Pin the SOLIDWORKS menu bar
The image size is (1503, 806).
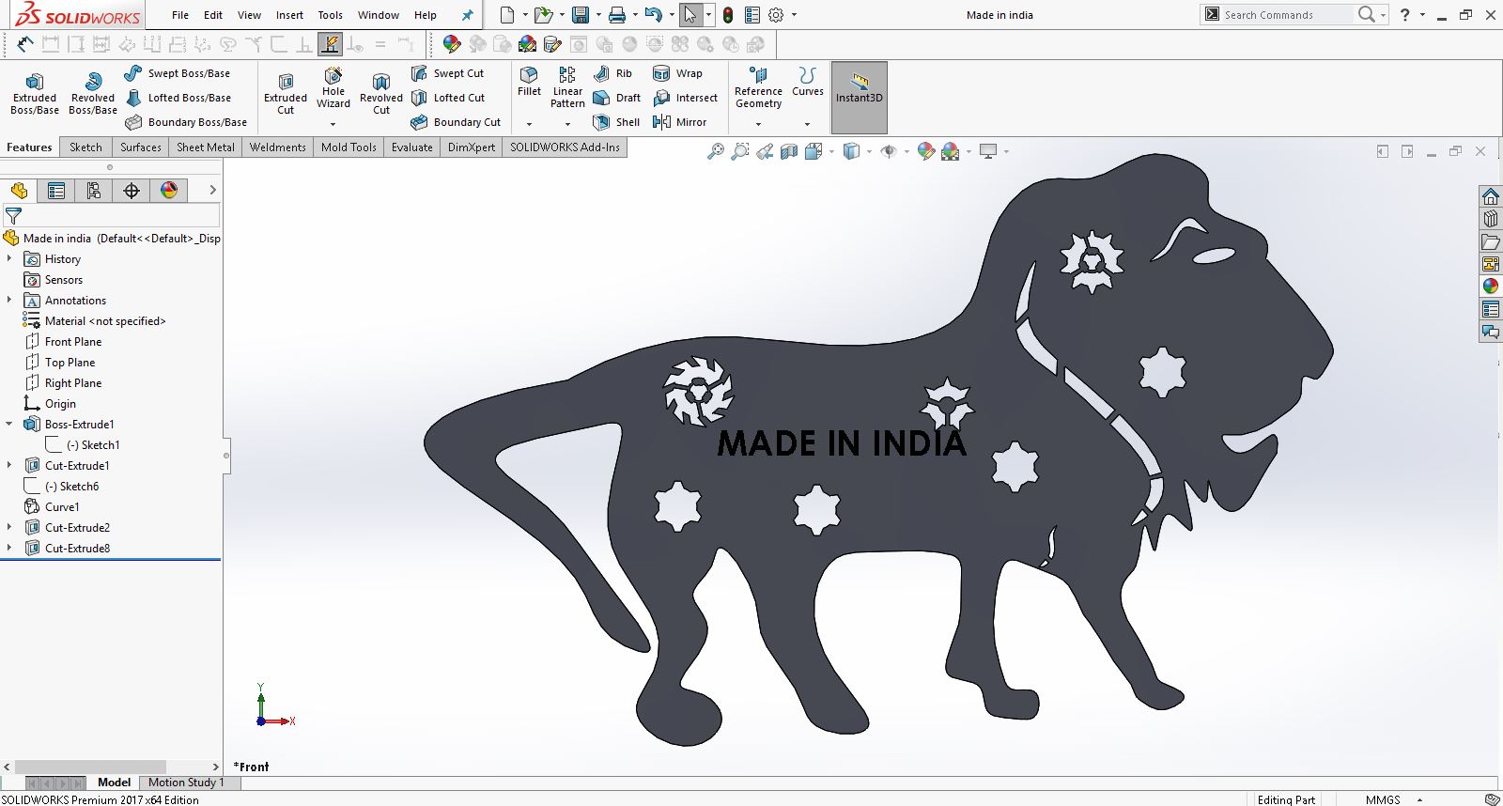tap(468, 15)
